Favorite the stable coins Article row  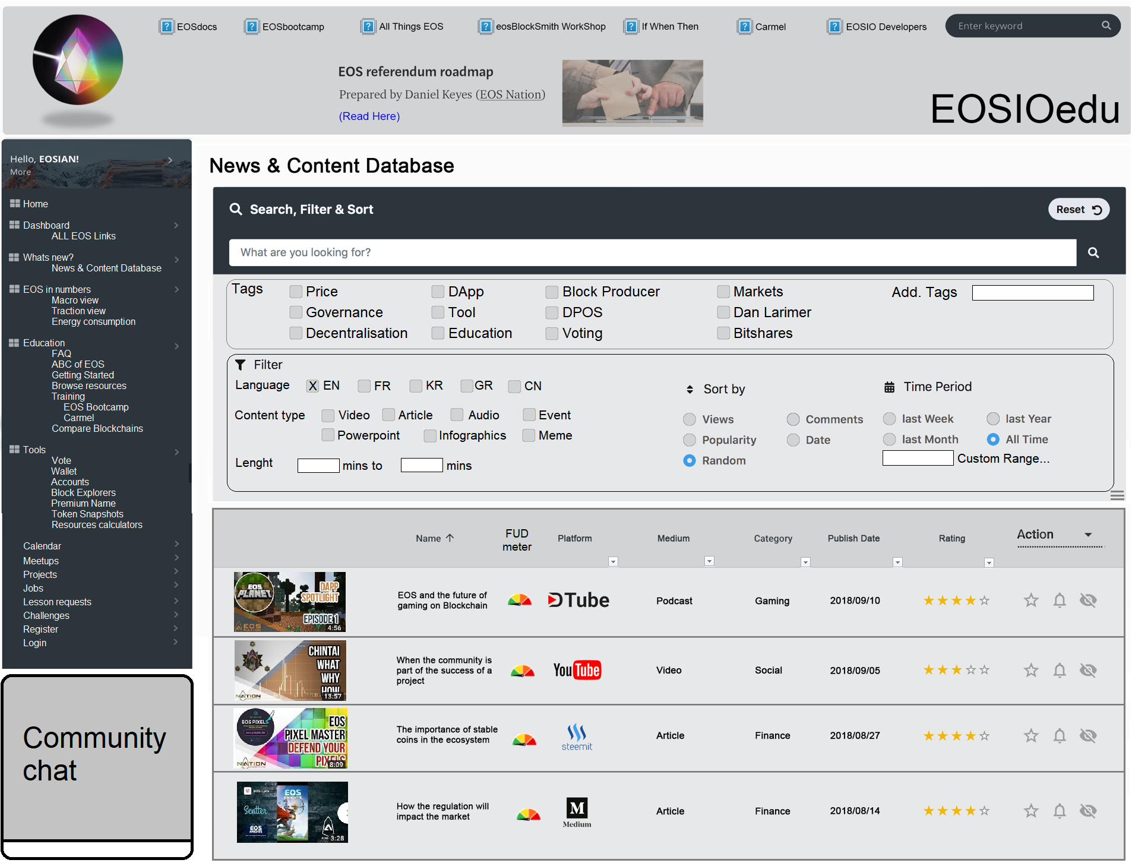(1031, 735)
